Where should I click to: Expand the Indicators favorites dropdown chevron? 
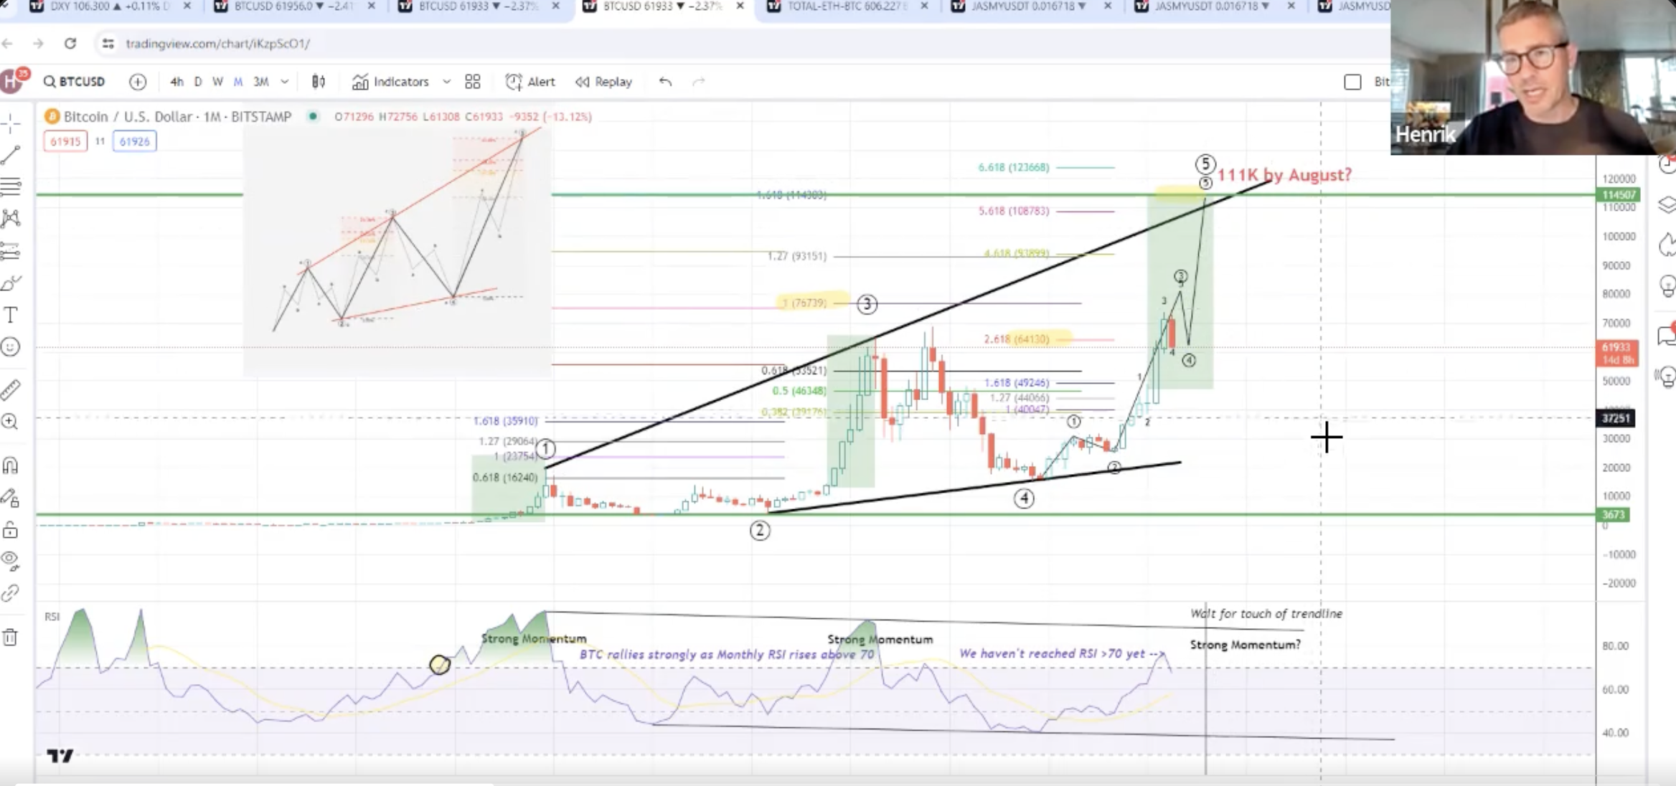(446, 82)
